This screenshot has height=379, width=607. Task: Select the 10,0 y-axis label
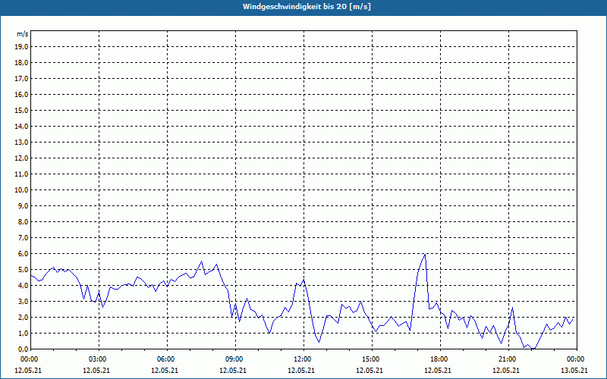[x=21, y=190]
